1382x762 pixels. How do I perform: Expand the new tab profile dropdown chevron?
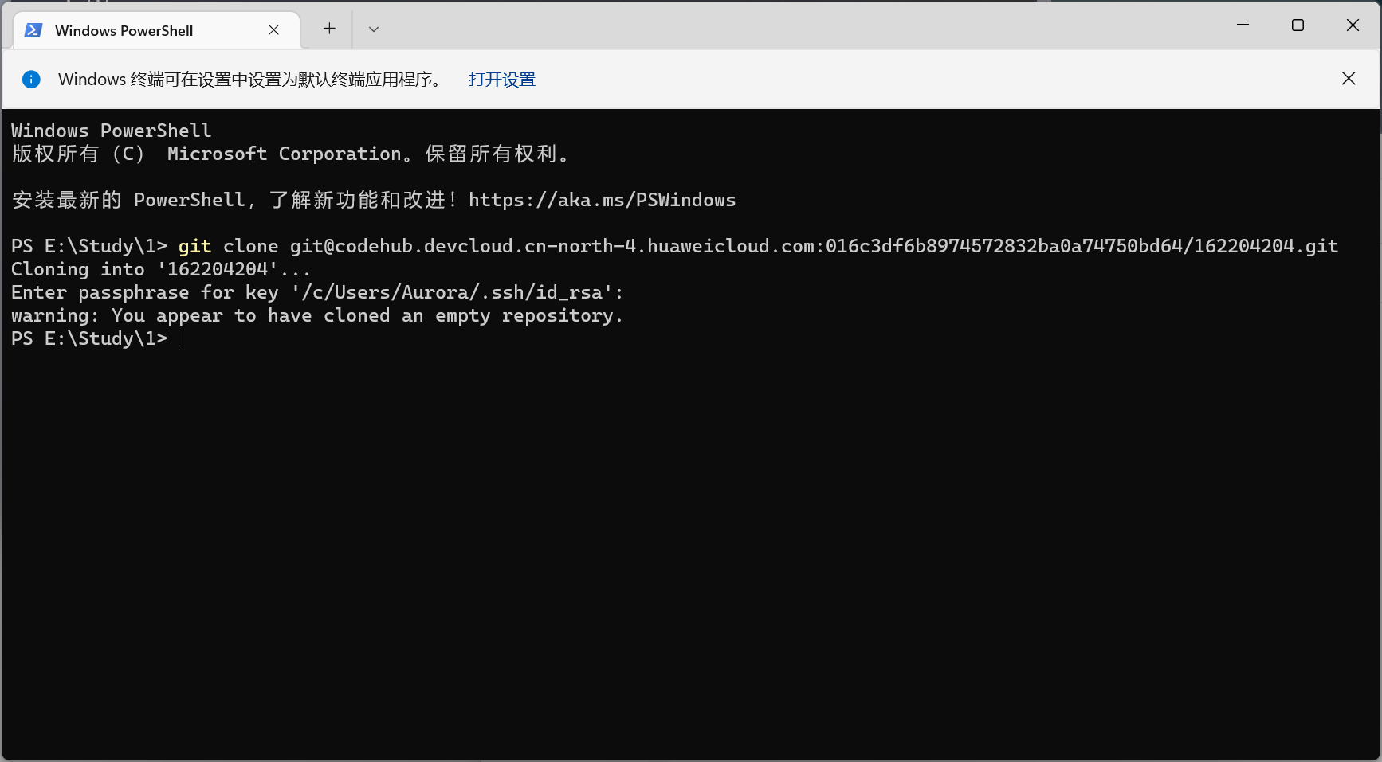[373, 29]
